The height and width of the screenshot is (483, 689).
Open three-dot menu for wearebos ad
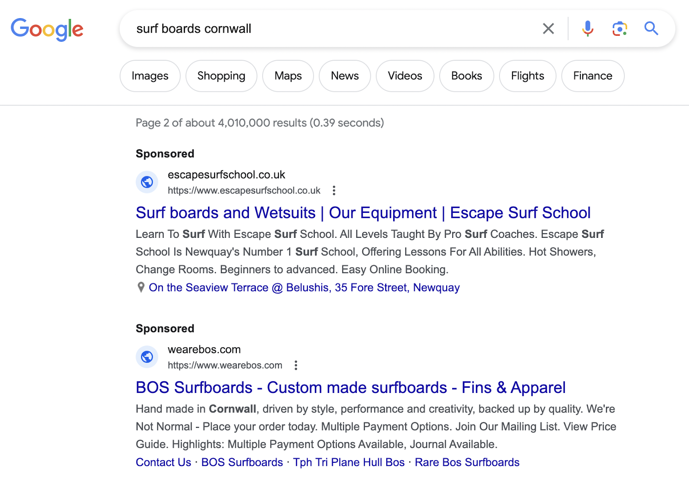(x=296, y=365)
